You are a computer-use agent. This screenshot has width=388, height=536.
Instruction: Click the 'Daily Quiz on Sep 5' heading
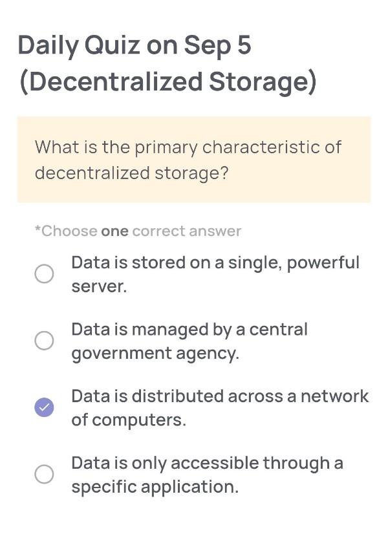pos(135,45)
